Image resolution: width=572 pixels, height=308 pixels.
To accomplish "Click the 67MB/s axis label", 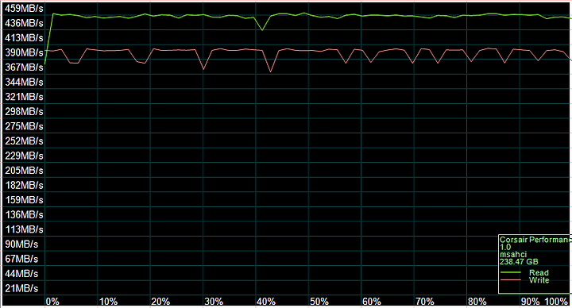I will coord(21,259).
